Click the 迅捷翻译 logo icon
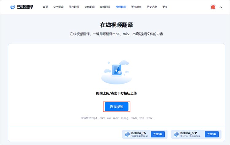 pos(13,7)
